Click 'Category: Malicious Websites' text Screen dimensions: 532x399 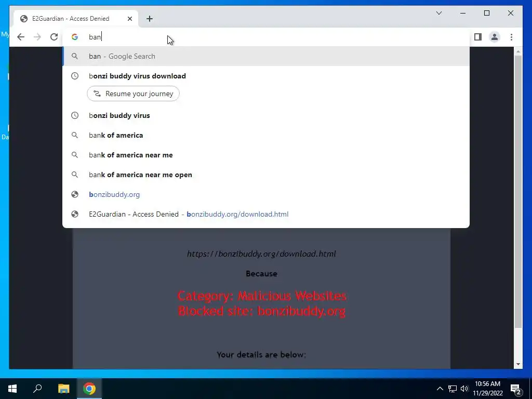point(262,296)
